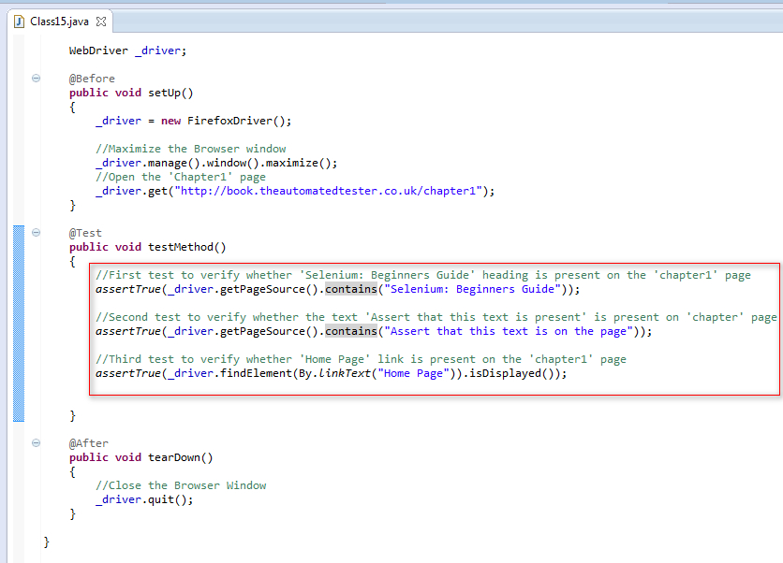Image resolution: width=783 pixels, height=563 pixels.
Task: Click the '_driver.quit();' line
Action: pyautogui.click(x=144, y=499)
